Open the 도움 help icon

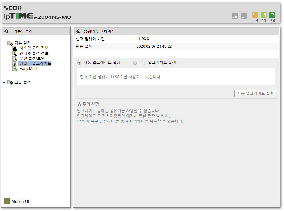click(272, 15)
